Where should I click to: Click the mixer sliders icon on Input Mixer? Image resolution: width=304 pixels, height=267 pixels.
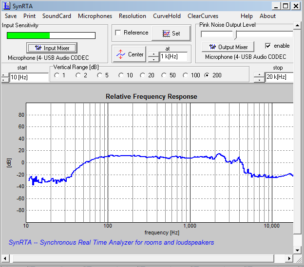38,48
